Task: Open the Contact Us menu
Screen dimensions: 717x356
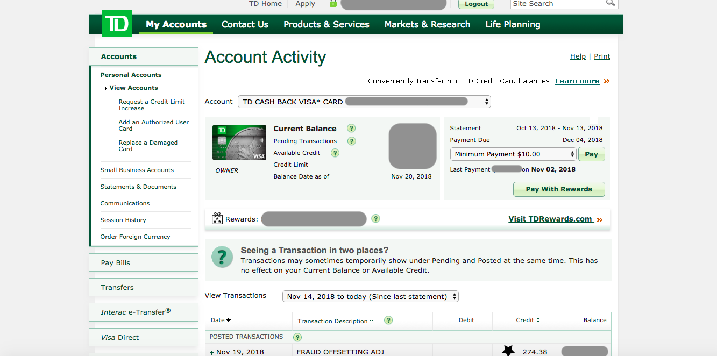Action: tap(245, 24)
